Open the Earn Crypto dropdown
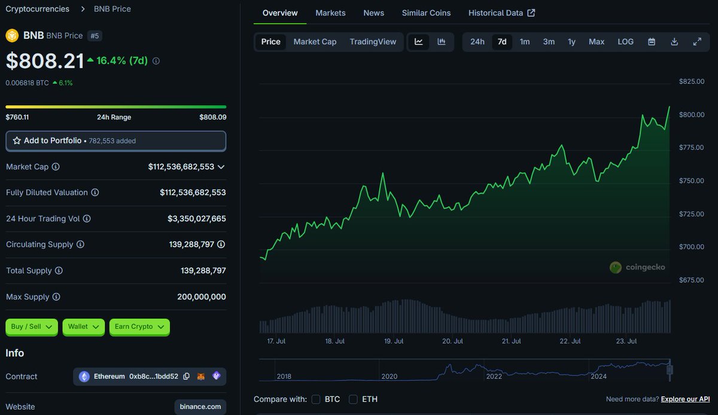 click(x=139, y=326)
